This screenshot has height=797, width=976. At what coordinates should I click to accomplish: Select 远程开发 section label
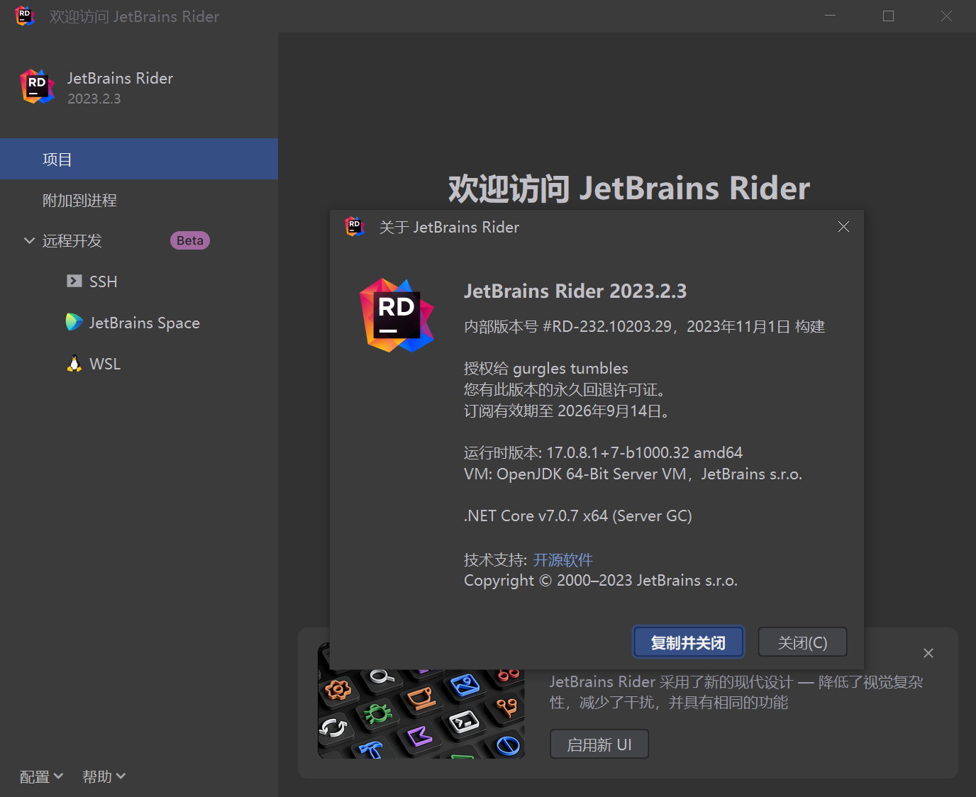[72, 240]
